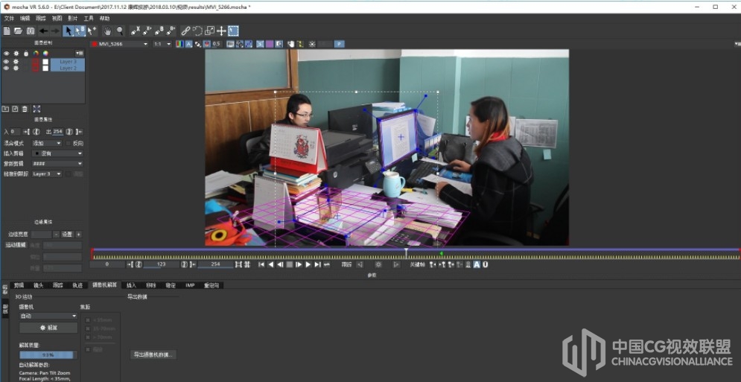Select the add Bezier to layer tool
Viewport: 741px width, 382px height.
click(171, 31)
